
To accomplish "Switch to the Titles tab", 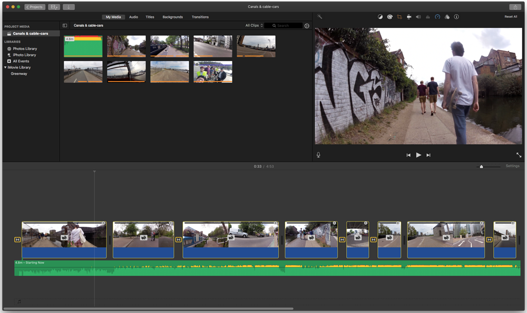I will [x=150, y=17].
